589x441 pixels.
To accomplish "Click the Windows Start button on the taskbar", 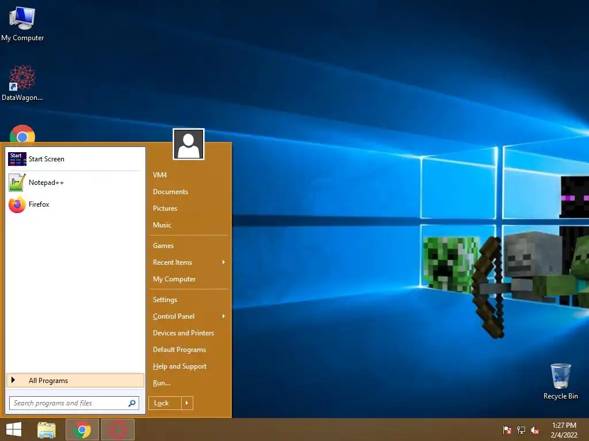I will pos(14,430).
